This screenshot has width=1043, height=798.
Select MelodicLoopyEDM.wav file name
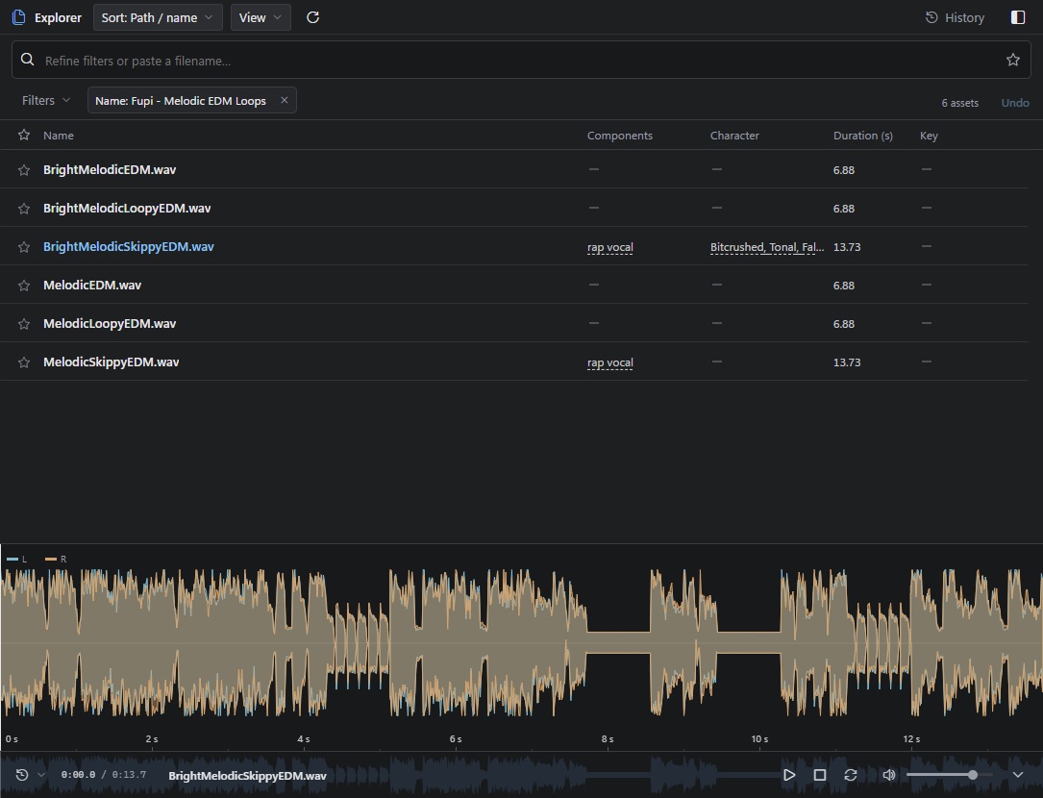[x=110, y=323]
